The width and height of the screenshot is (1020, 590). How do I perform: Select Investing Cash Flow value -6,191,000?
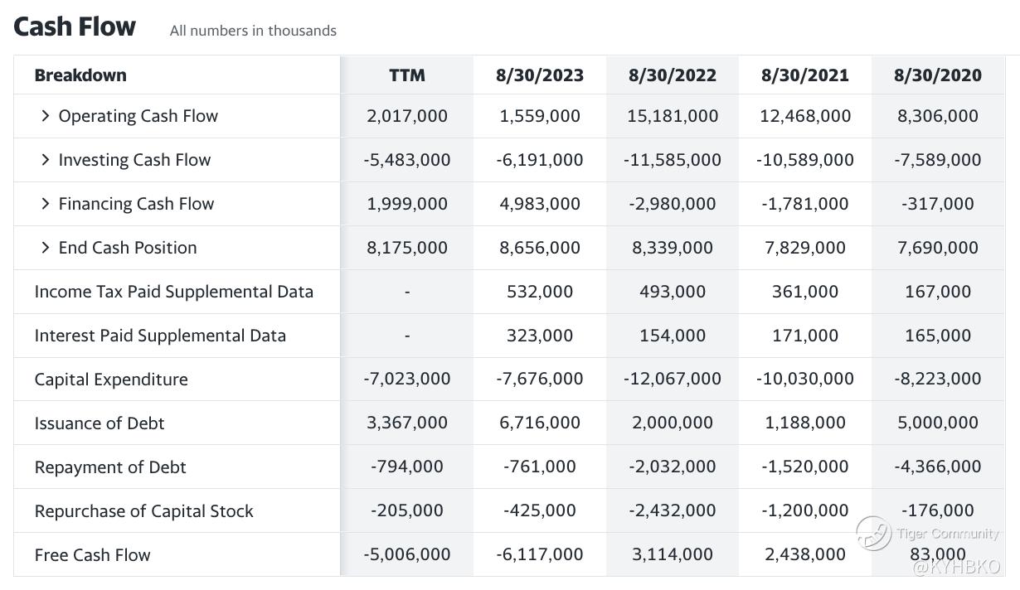[540, 160]
